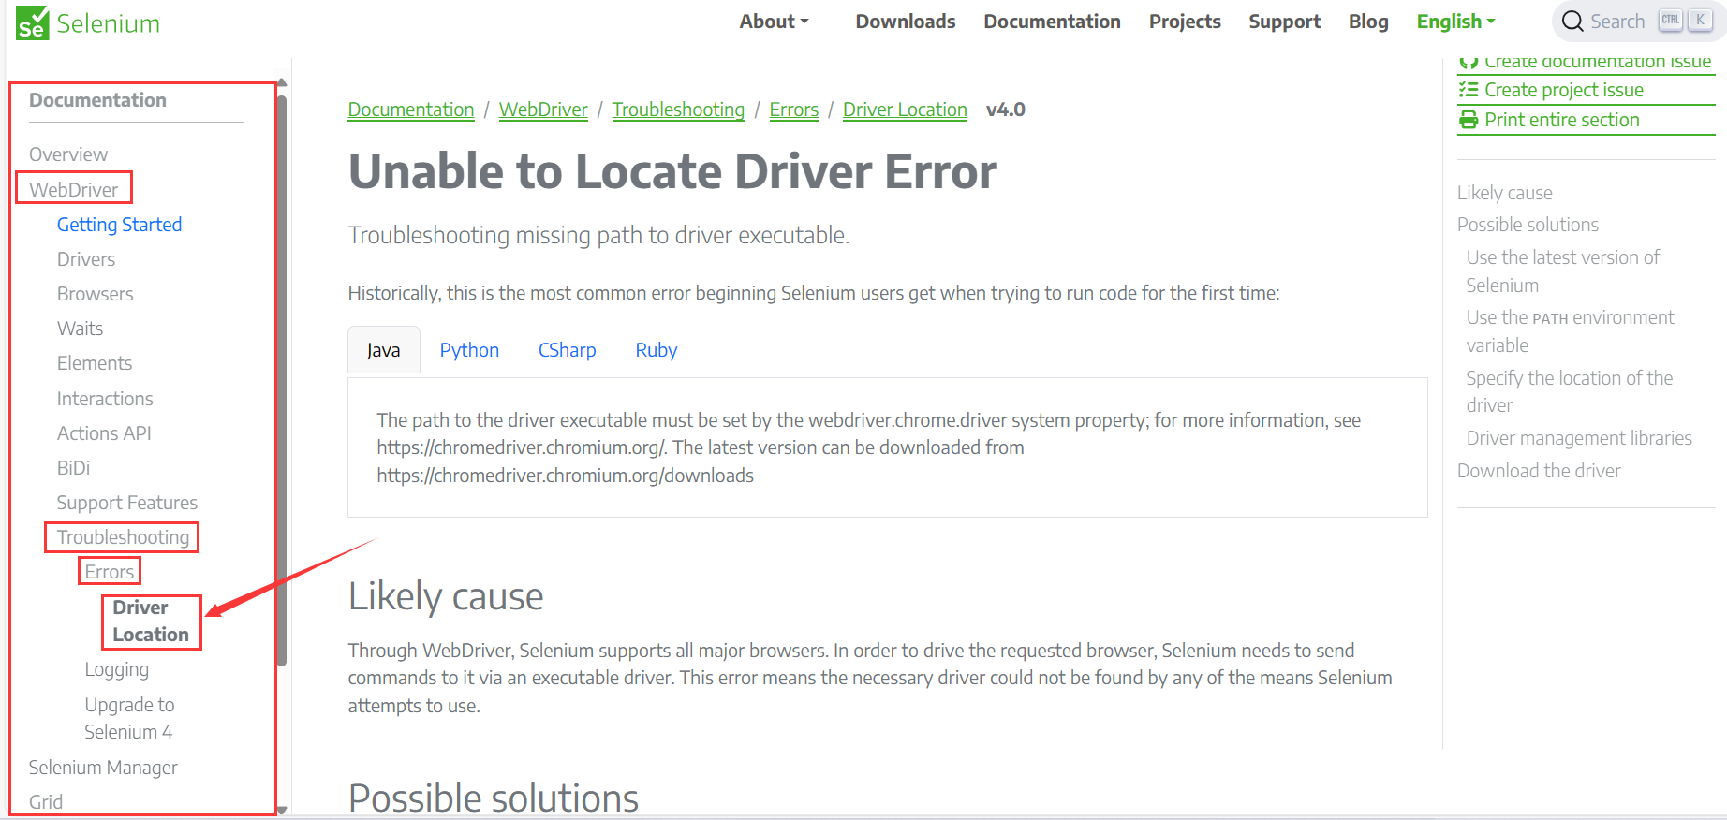Click the sidebar scrollbar up arrow

pyautogui.click(x=282, y=83)
